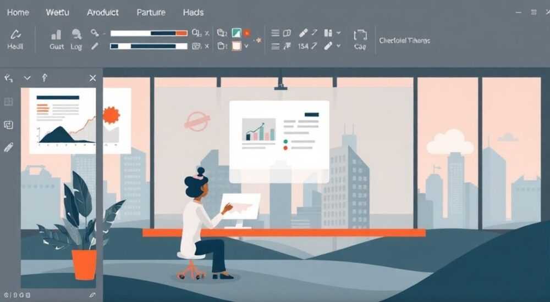The image size is (550, 302).
Task: Click the twin columns icon
Action: tap(328, 33)
